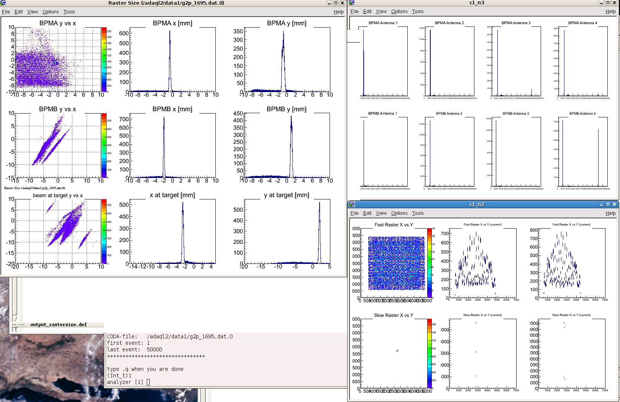
Task: Minimize the c1_n3 window
Action: point(601,3)
